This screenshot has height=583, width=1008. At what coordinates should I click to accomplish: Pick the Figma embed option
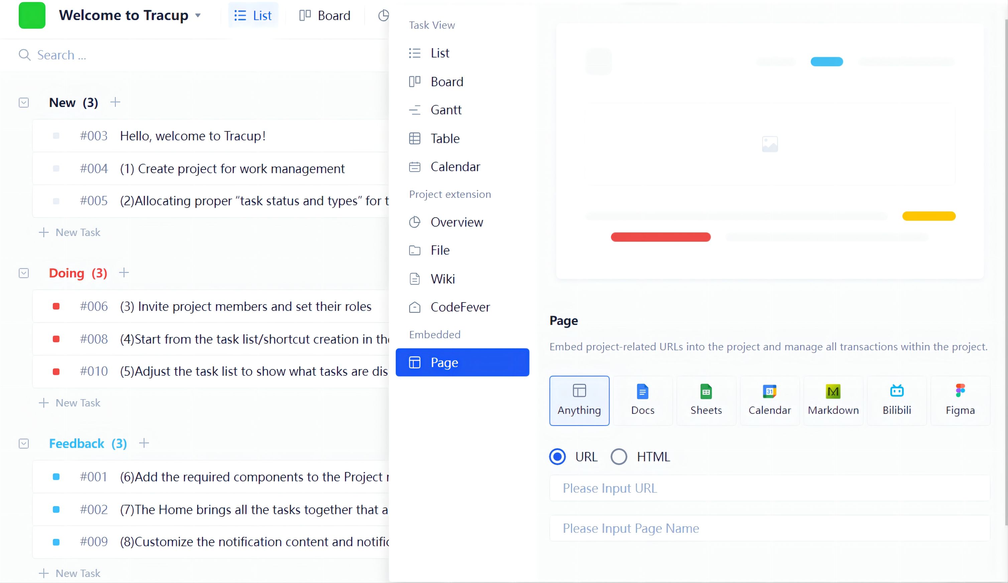[x=960, y=400]
